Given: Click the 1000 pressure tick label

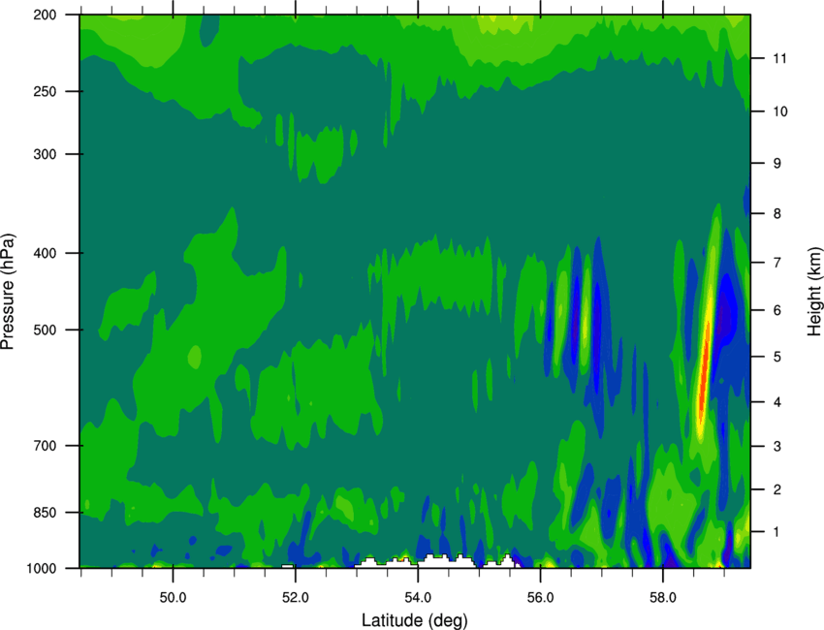Looking at the screenshot, I should [x=42, y=569].
